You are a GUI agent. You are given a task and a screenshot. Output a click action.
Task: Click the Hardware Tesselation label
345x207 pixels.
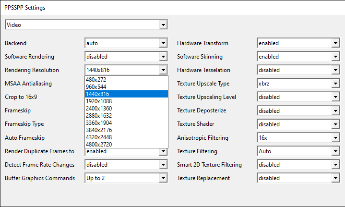(203, 70)
